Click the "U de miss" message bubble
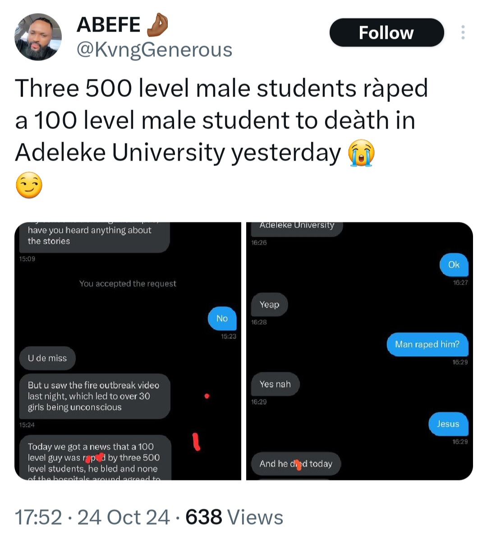The image size is (487, 535). 47,358
